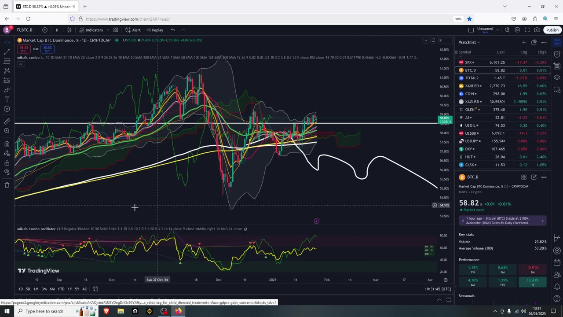Select the All time range
The height and width of the screenshot is (317, 563).
[84, 289]
